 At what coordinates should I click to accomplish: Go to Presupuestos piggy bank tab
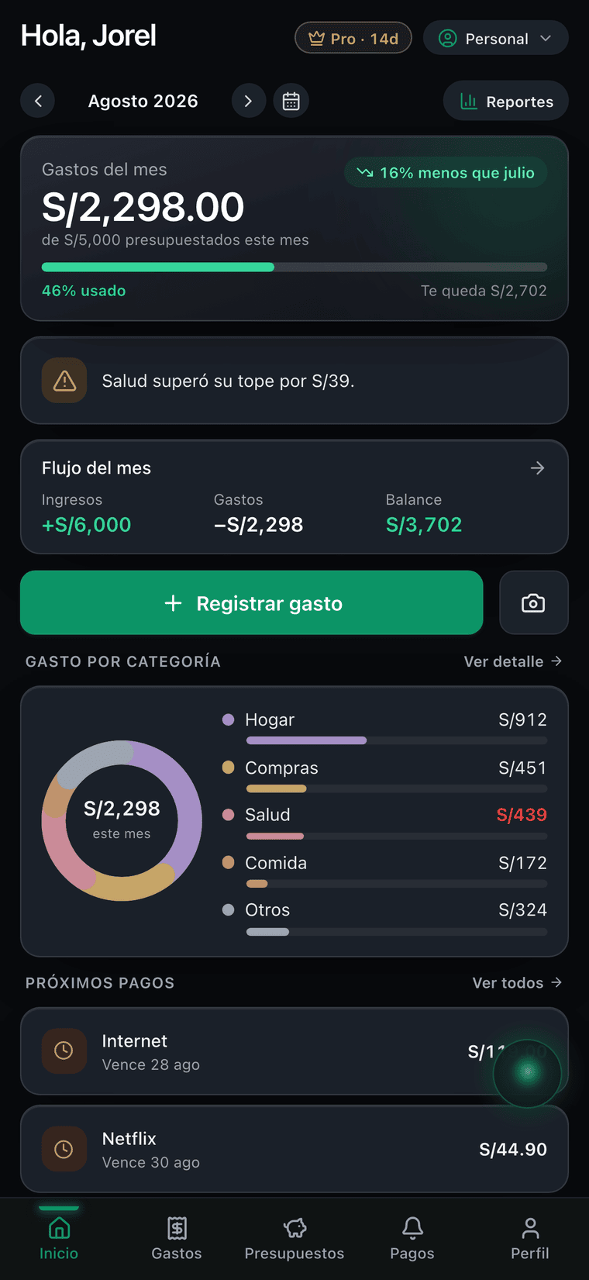(x=294, y=1238)
